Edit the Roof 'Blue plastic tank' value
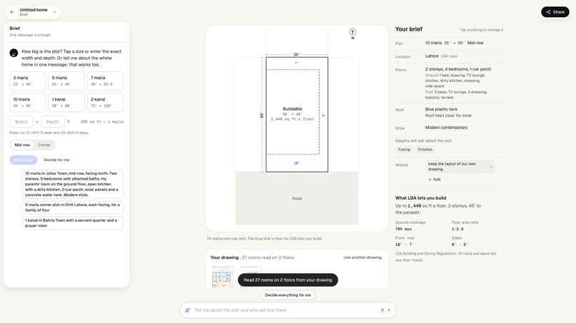The image size is (576, 323). coord(441,109)
